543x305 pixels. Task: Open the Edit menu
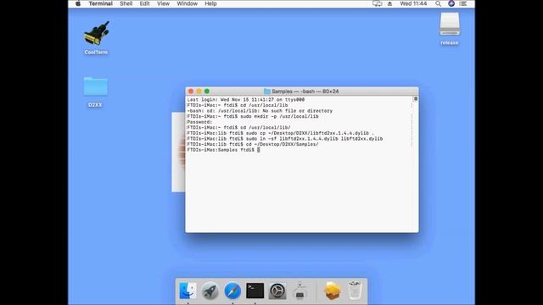click(144, 3)
